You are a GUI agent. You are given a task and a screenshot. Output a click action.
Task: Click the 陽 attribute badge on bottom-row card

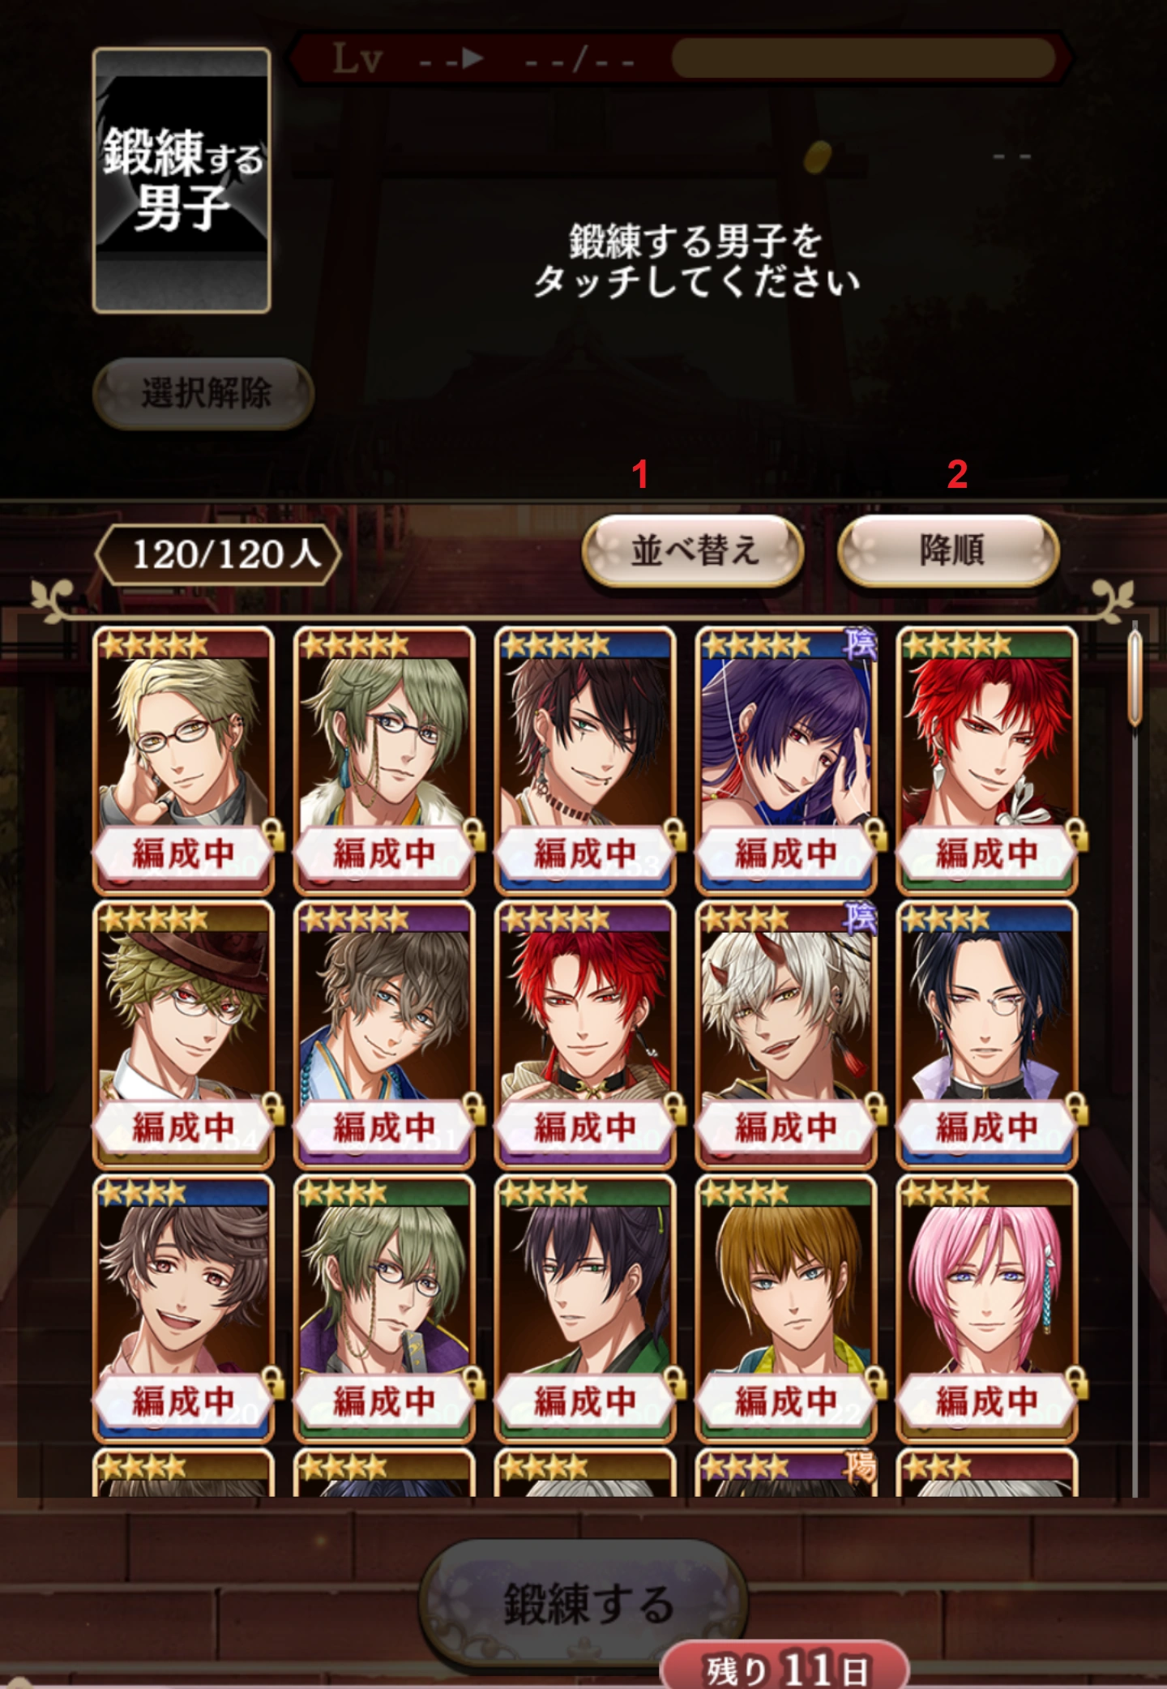coord(860,1466)
